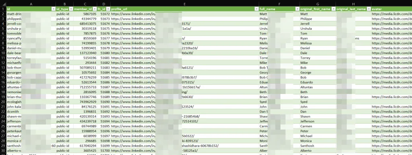Select column G header
This screenshot has height=155, width=412.
click(318, 4)
